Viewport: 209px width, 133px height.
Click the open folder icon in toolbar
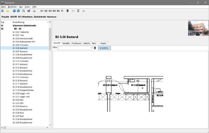click(8, 11)
